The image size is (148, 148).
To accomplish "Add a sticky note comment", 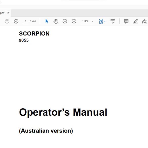I will tap(126, 21).
